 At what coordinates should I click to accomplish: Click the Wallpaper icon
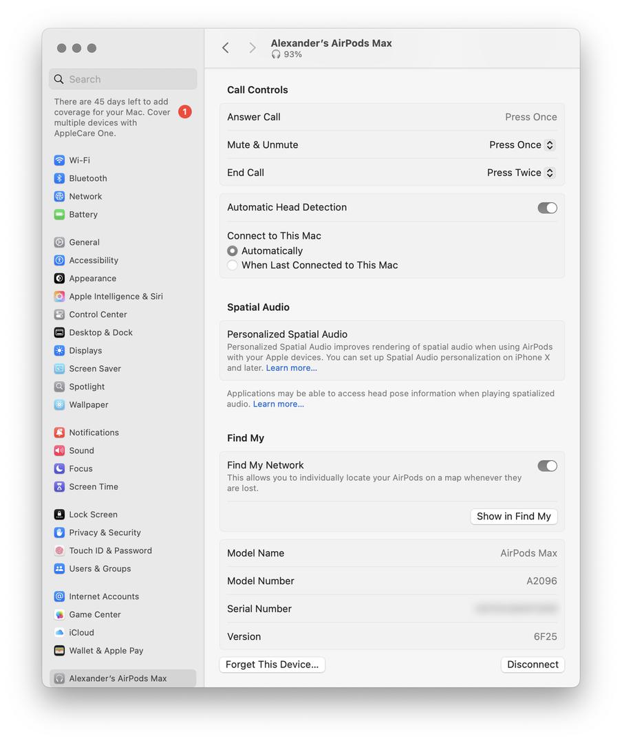point(59,405)
